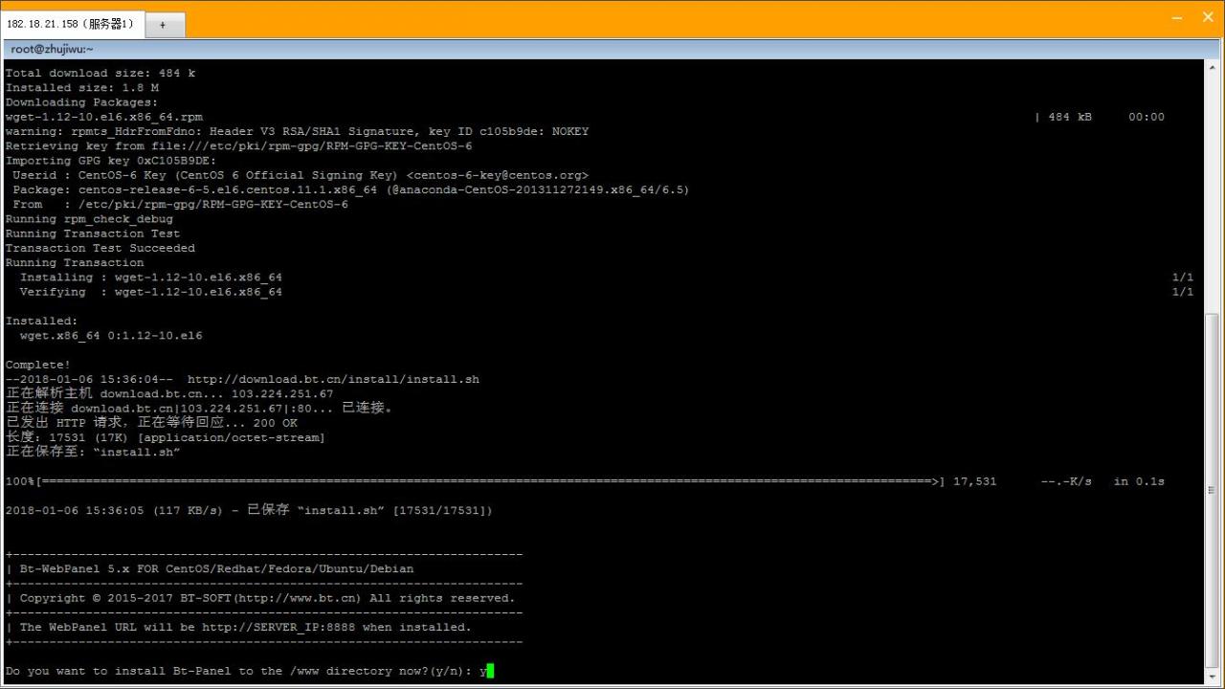Minimize the terminal window
Viewport: 1225px width, 689px height.
click(x=1178, y=17)
